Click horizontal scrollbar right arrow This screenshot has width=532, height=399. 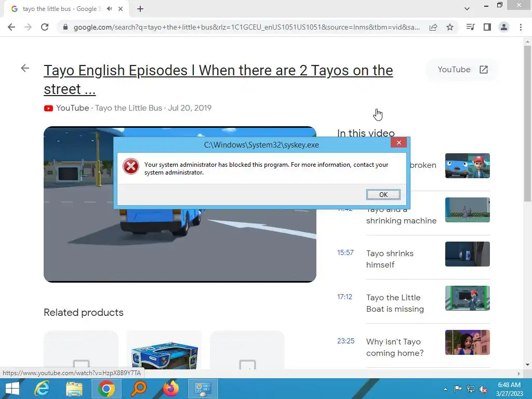pyautogui.click(x=519, y=374)
